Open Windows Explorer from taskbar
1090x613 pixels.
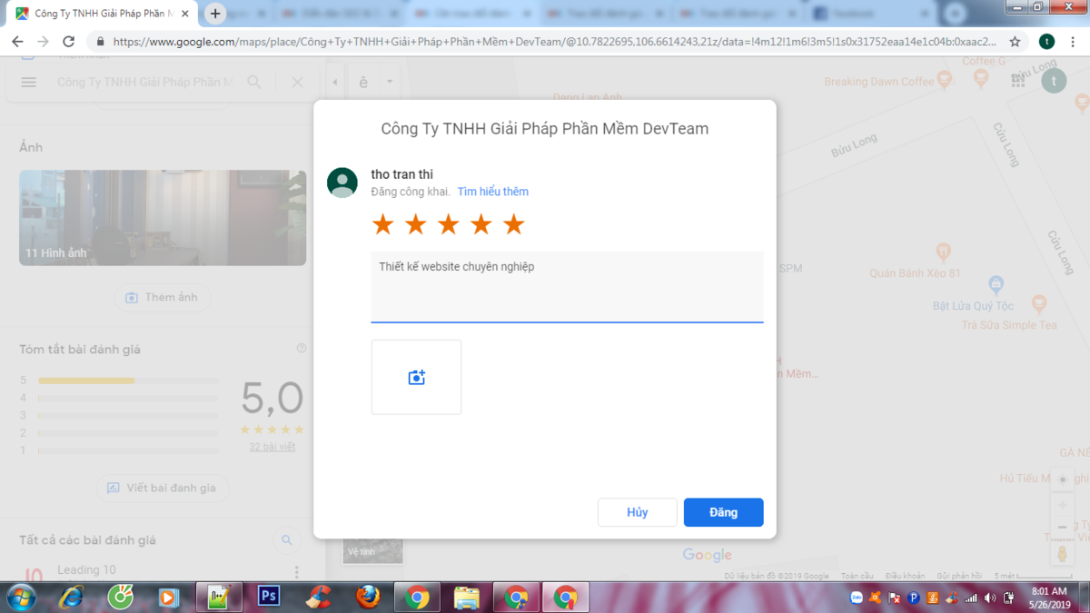coord(466,597)
